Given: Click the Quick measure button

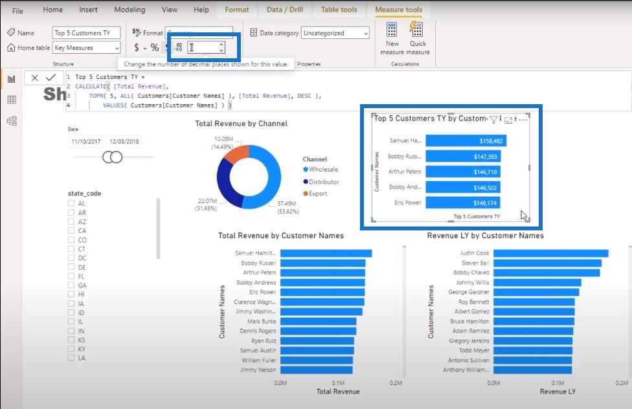Looking at the screenshot, I should point(418,39).
